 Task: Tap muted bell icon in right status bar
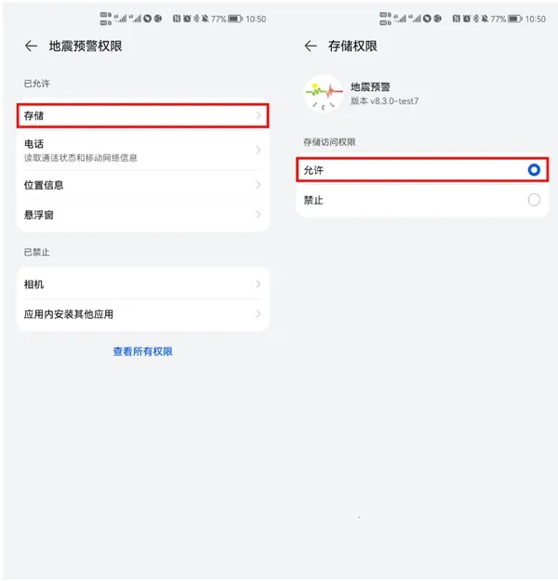point(485,19)
